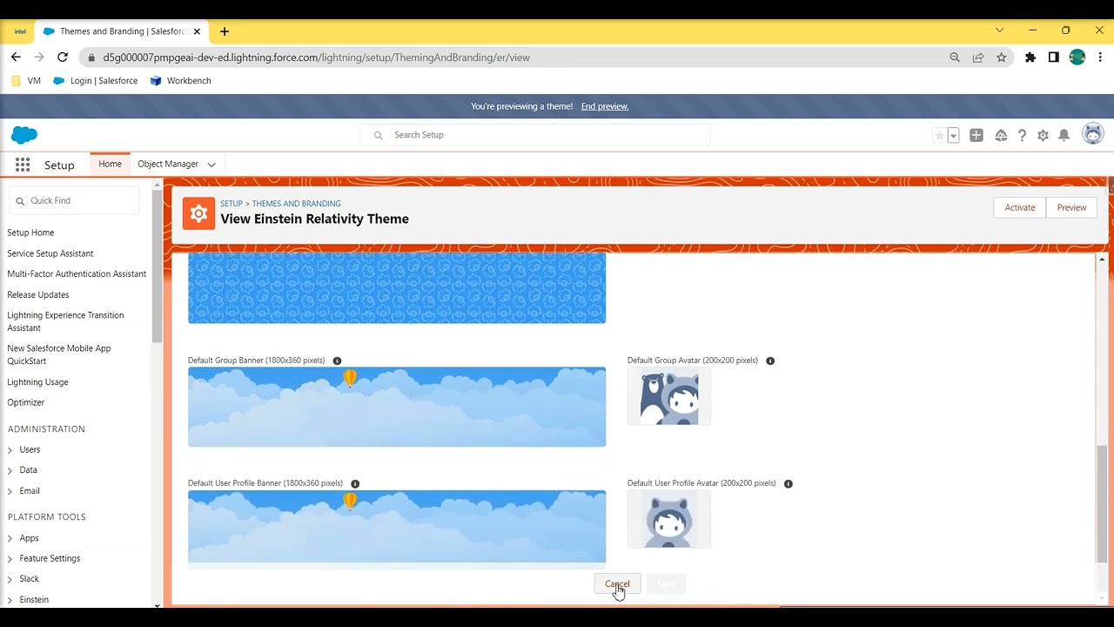The width and height of the screenshot is (1114, 627).
Task: Select the Object Manager tab
Action: click(x=168, y=164)
